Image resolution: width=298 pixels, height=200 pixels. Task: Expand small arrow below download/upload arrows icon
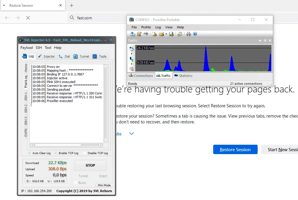tap(132, 64)
